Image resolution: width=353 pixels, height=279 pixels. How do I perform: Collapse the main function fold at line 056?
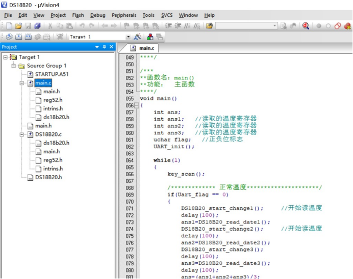coord(137,105)
